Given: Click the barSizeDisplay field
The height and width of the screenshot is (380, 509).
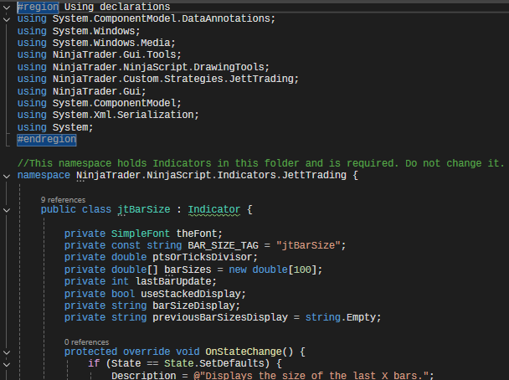Looking at the screenshot, I should point(193,306).
